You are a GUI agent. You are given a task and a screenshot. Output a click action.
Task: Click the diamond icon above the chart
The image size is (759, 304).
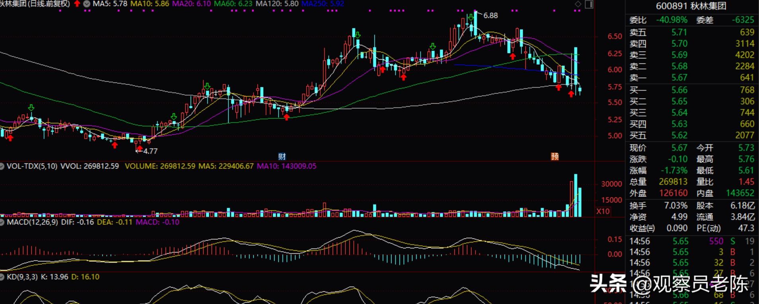coord(578,4)
